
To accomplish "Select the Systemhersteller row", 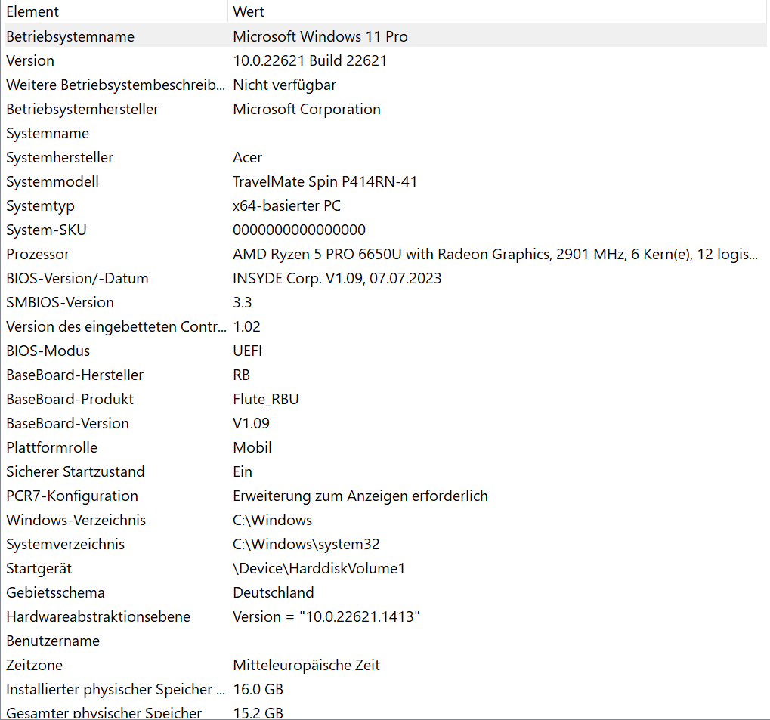I will (x=385, y=158).
